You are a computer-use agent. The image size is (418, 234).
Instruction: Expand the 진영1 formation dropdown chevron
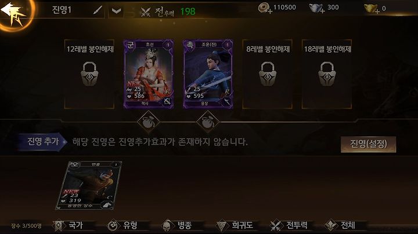click(x=117, y=11)
